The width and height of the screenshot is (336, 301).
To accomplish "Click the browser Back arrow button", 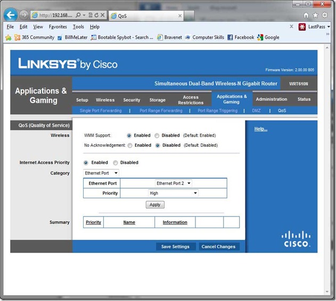I will (10, 15).
